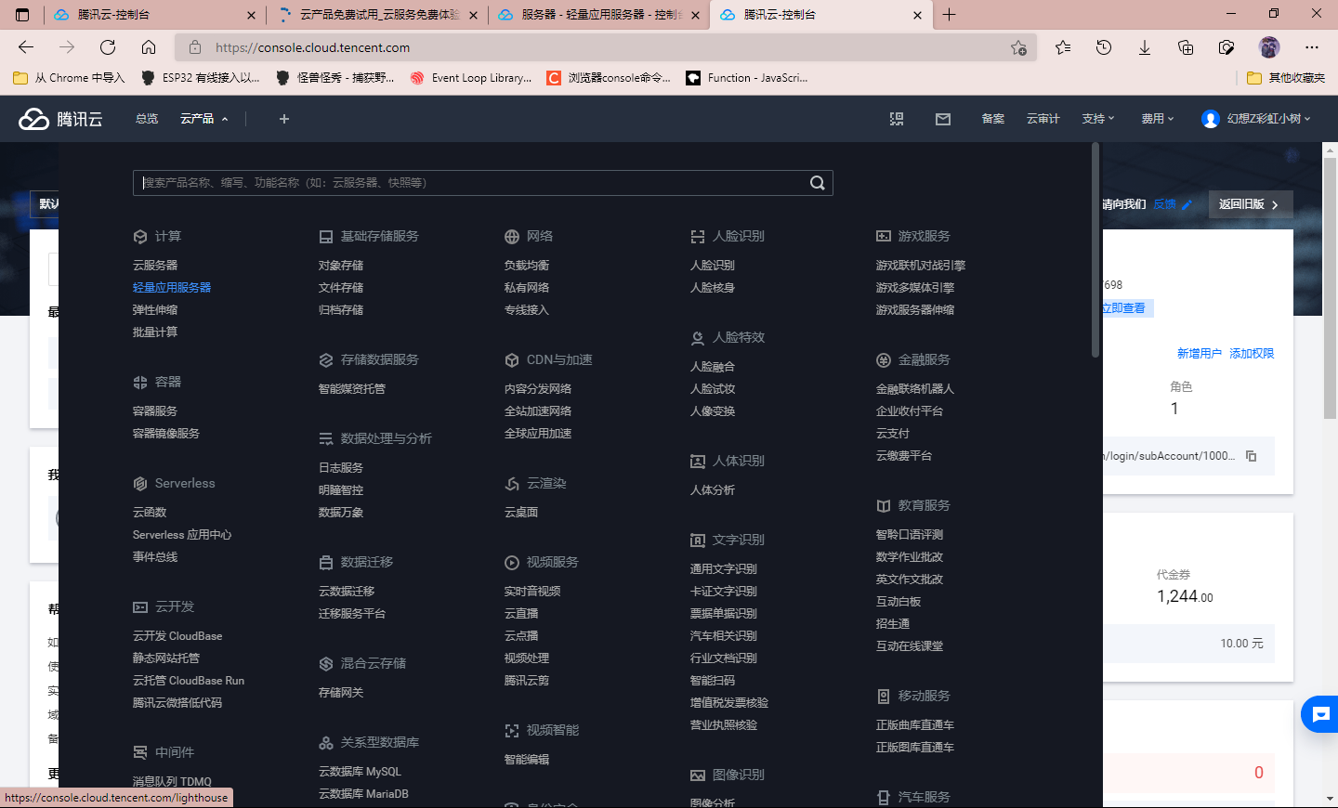Open browser settings ellipsis menu
Image resolution: width=1338 pixels, height=808 pixels.
tap(1312, 47)
